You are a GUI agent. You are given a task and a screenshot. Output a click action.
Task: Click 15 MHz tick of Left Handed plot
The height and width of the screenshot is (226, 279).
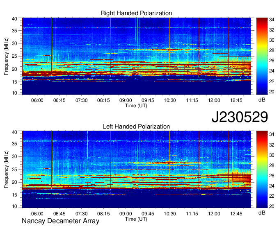pos(14,195)
